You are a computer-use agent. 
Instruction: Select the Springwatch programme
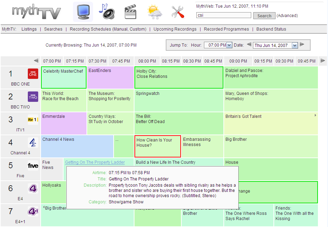179,100
